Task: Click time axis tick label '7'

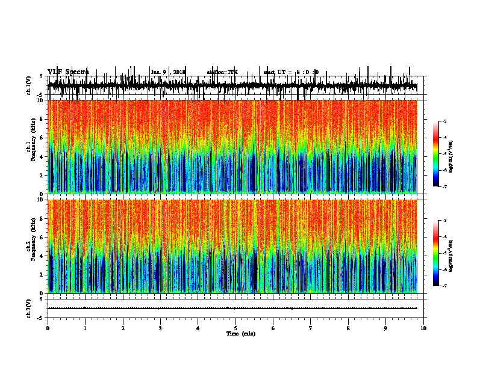Action: pos(311,328)
